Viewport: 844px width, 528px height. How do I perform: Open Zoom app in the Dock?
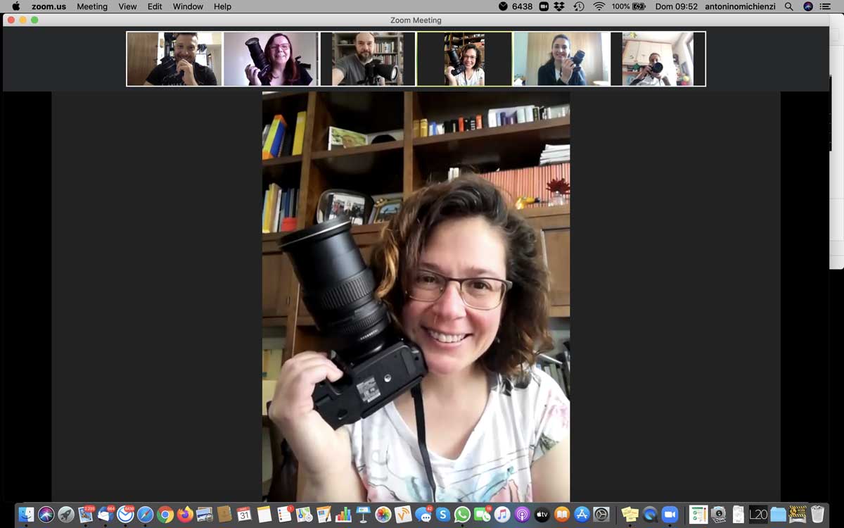click(669, 515)
